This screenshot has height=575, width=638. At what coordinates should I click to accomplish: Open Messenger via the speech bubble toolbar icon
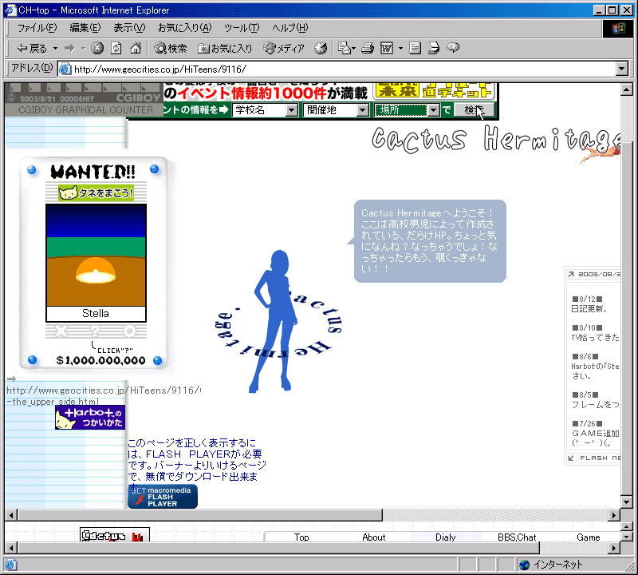pos(453,48)
